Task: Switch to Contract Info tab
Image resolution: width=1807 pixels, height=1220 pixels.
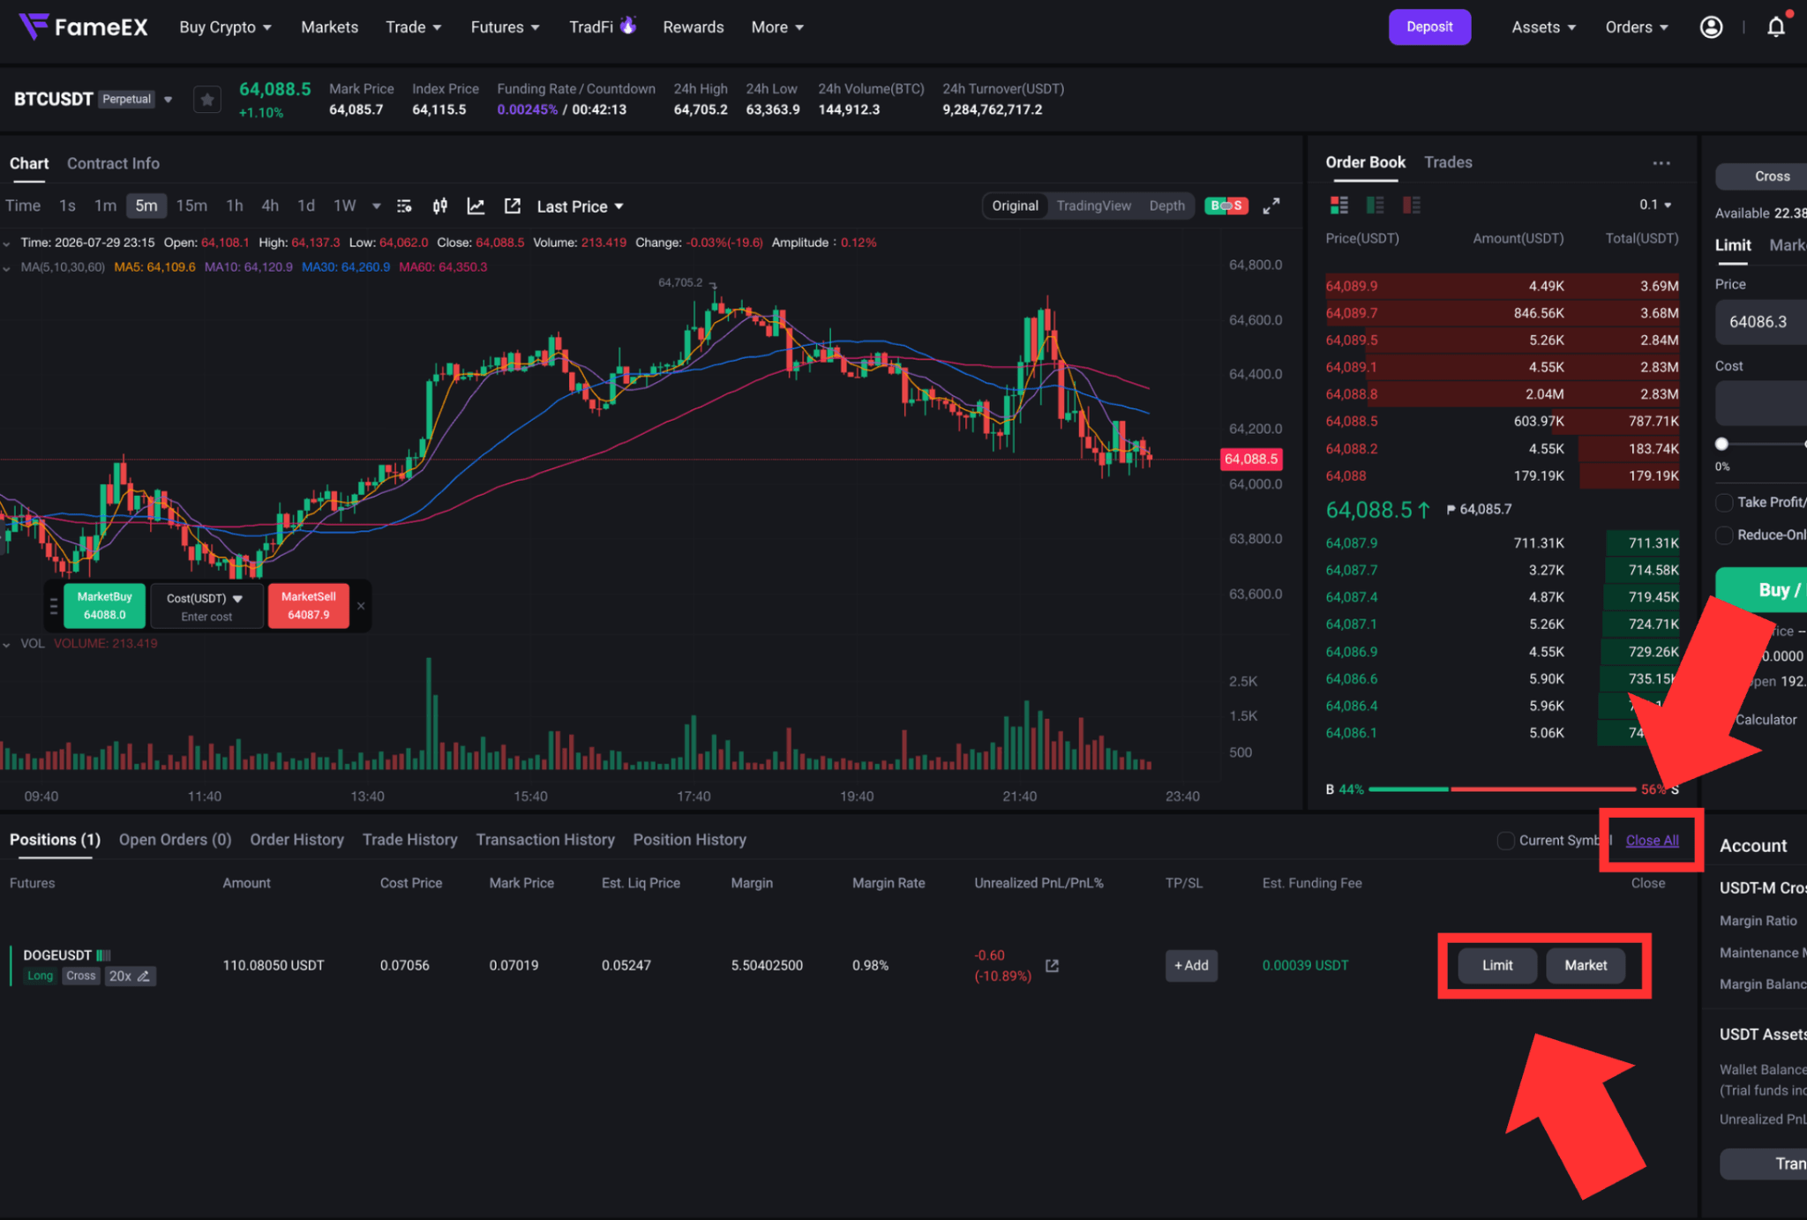Action: tap(113, 163)
